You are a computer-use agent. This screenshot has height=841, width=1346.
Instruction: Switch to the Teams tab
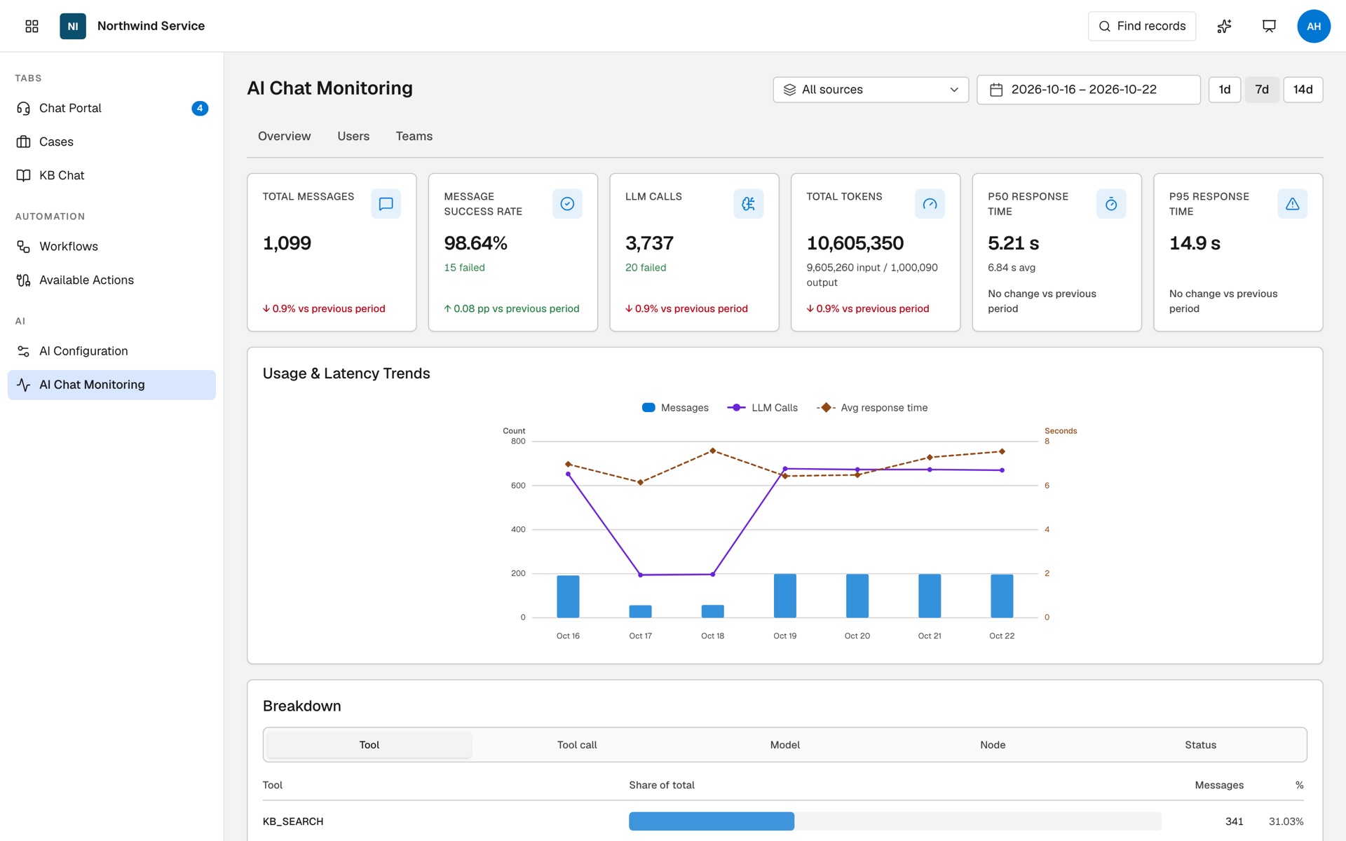414,136
